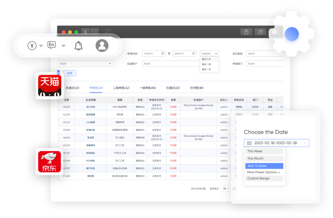333x218 pixels.
Task: Open the 2023-02-18~2023-02-28 date range dropdown
Action: [x=276, y=143]
